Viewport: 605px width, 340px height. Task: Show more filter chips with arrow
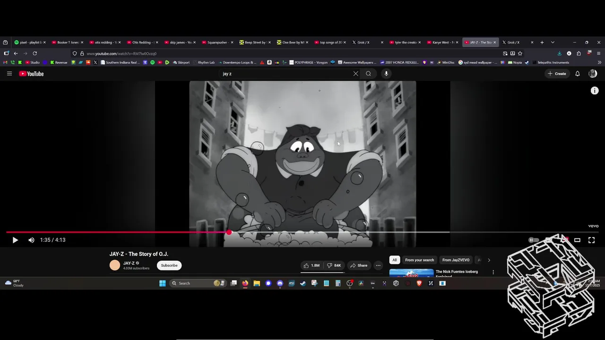[489, 260]
